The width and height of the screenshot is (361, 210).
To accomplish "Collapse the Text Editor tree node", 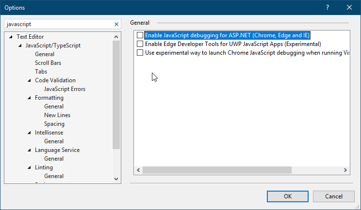I will (11, 37).
